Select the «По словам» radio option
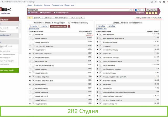The height and width of the screenshot is (117, 168). [x=28, y=12]
